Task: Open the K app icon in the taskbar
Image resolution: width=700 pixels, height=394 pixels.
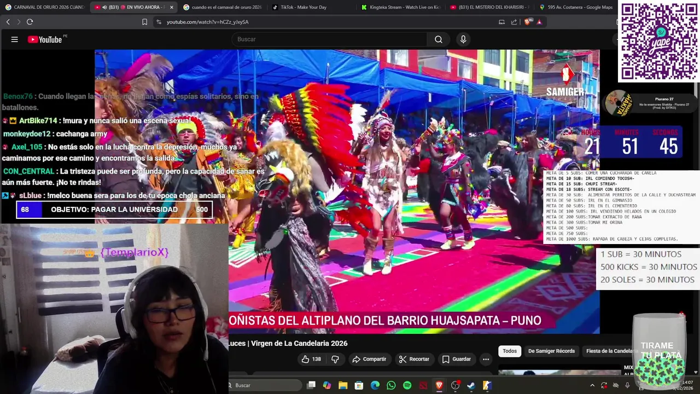Action: pyautogui.click(x=487, y=385)
